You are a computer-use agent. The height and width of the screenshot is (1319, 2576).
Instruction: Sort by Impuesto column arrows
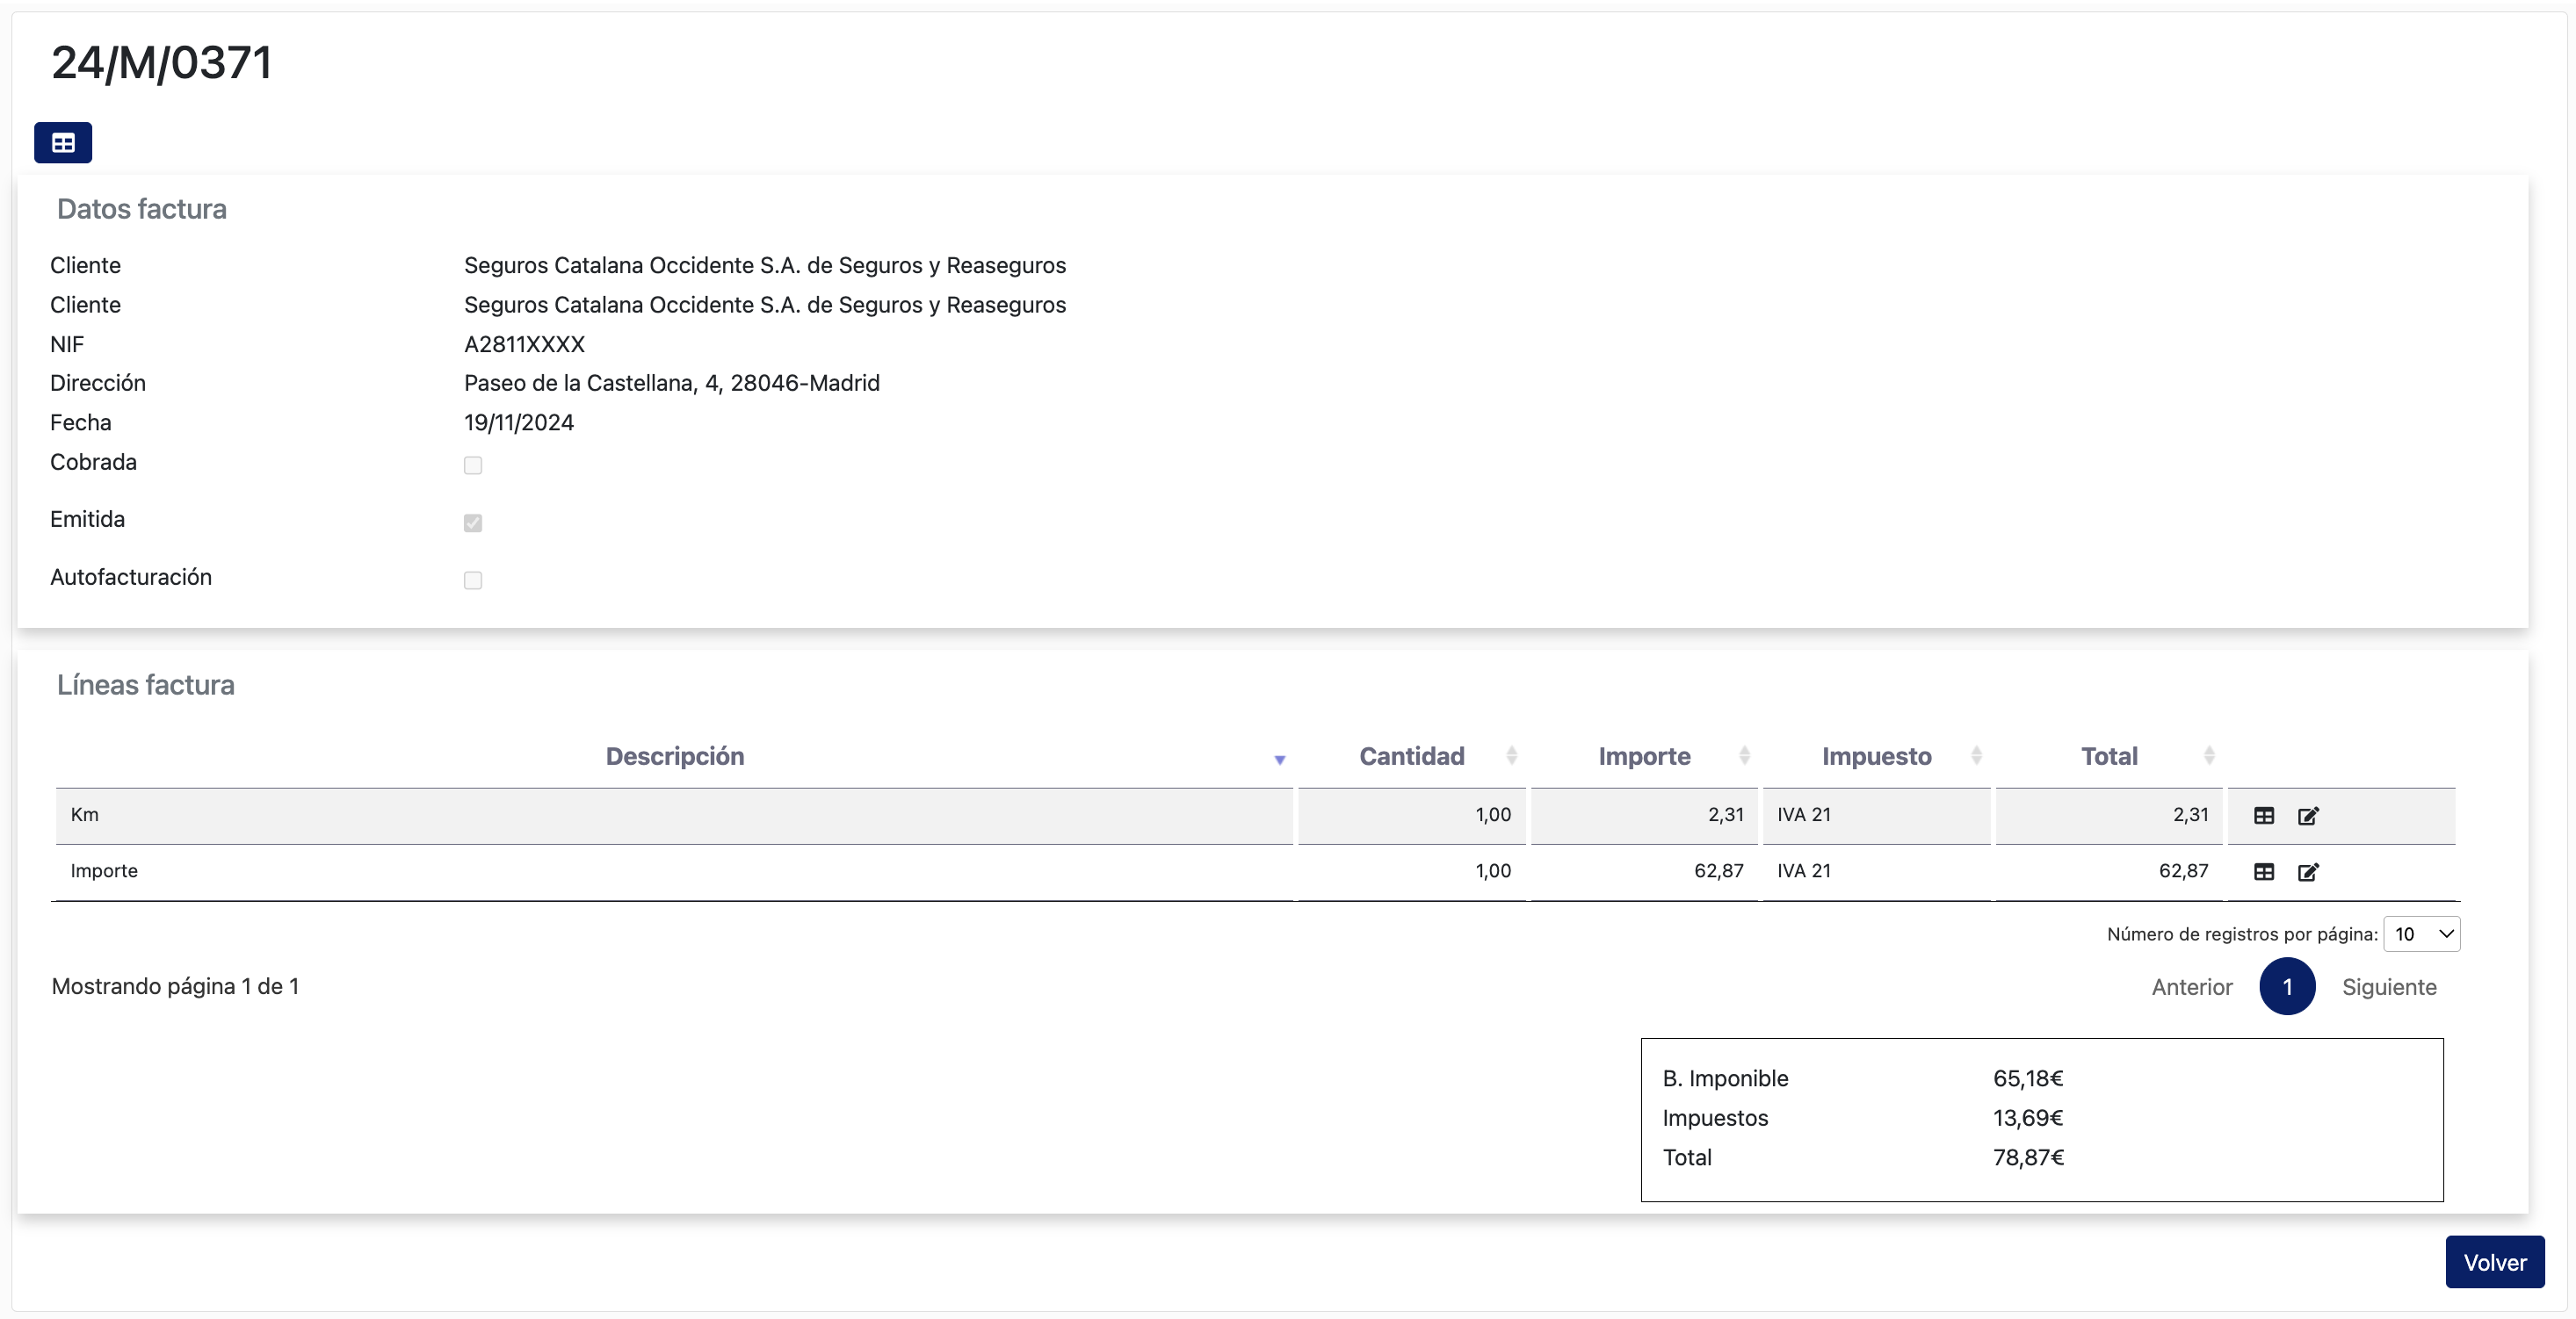[1976, 755]
